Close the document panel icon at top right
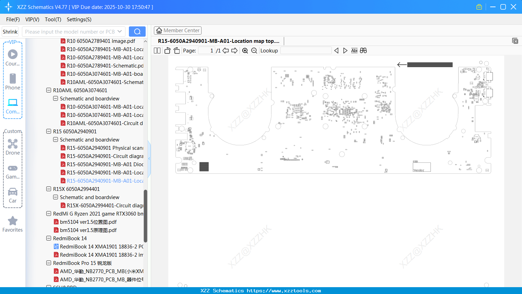The image size is (522, 294). (515, 41)
